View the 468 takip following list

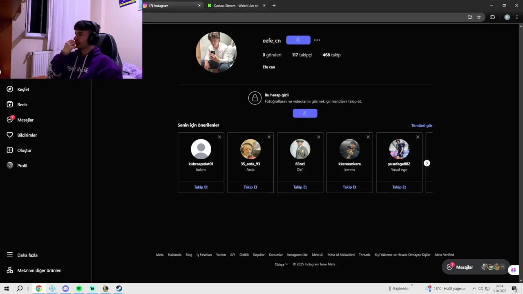point(331,55)
